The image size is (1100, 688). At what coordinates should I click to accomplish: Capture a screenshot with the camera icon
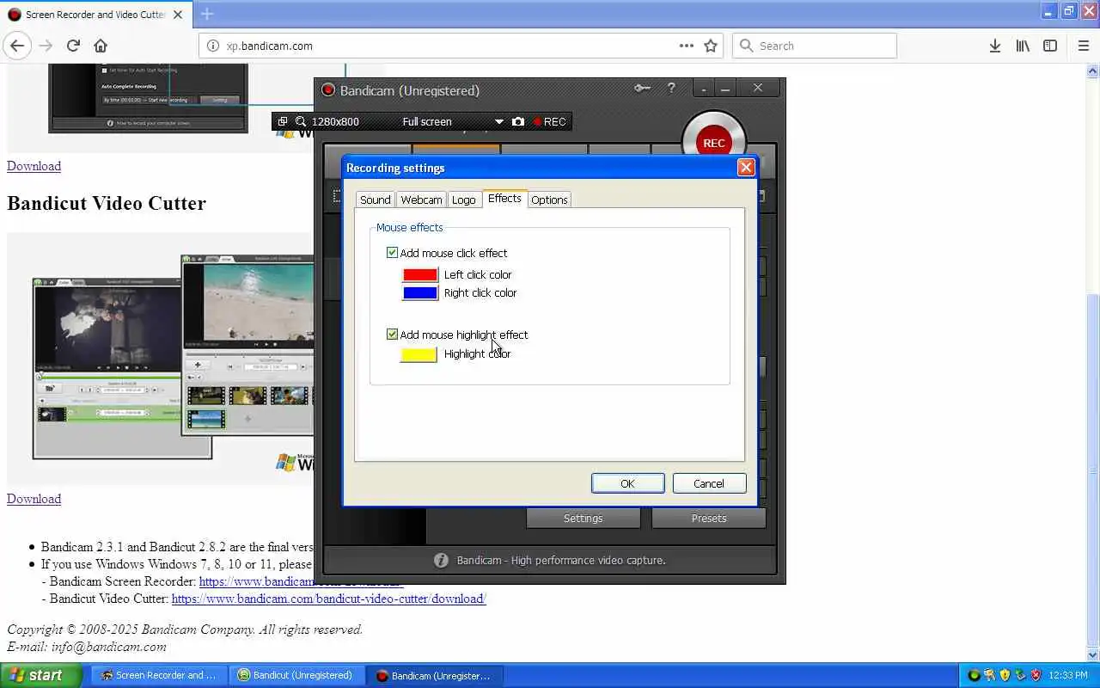tap(518, 121)
